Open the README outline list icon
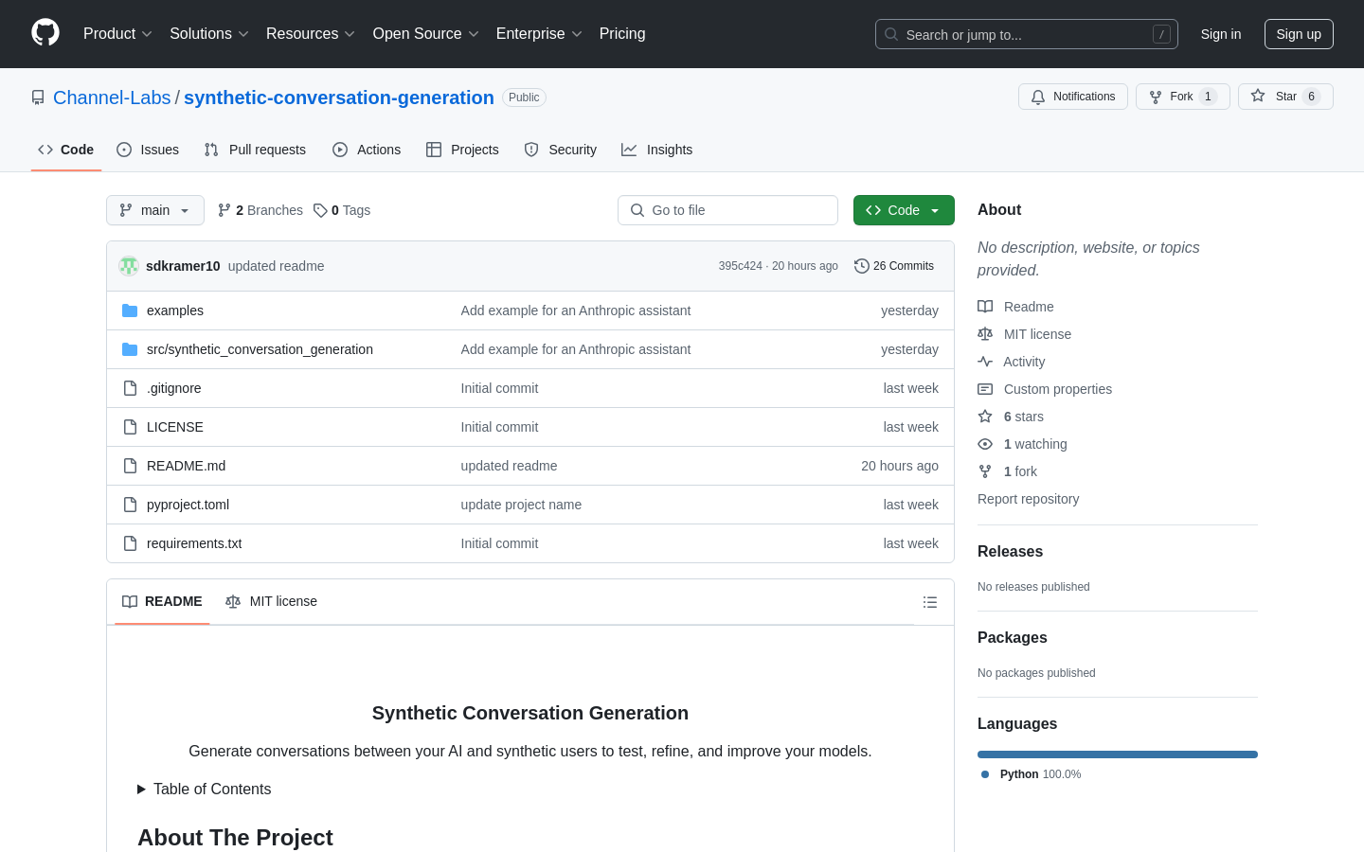 click(930, 602)
